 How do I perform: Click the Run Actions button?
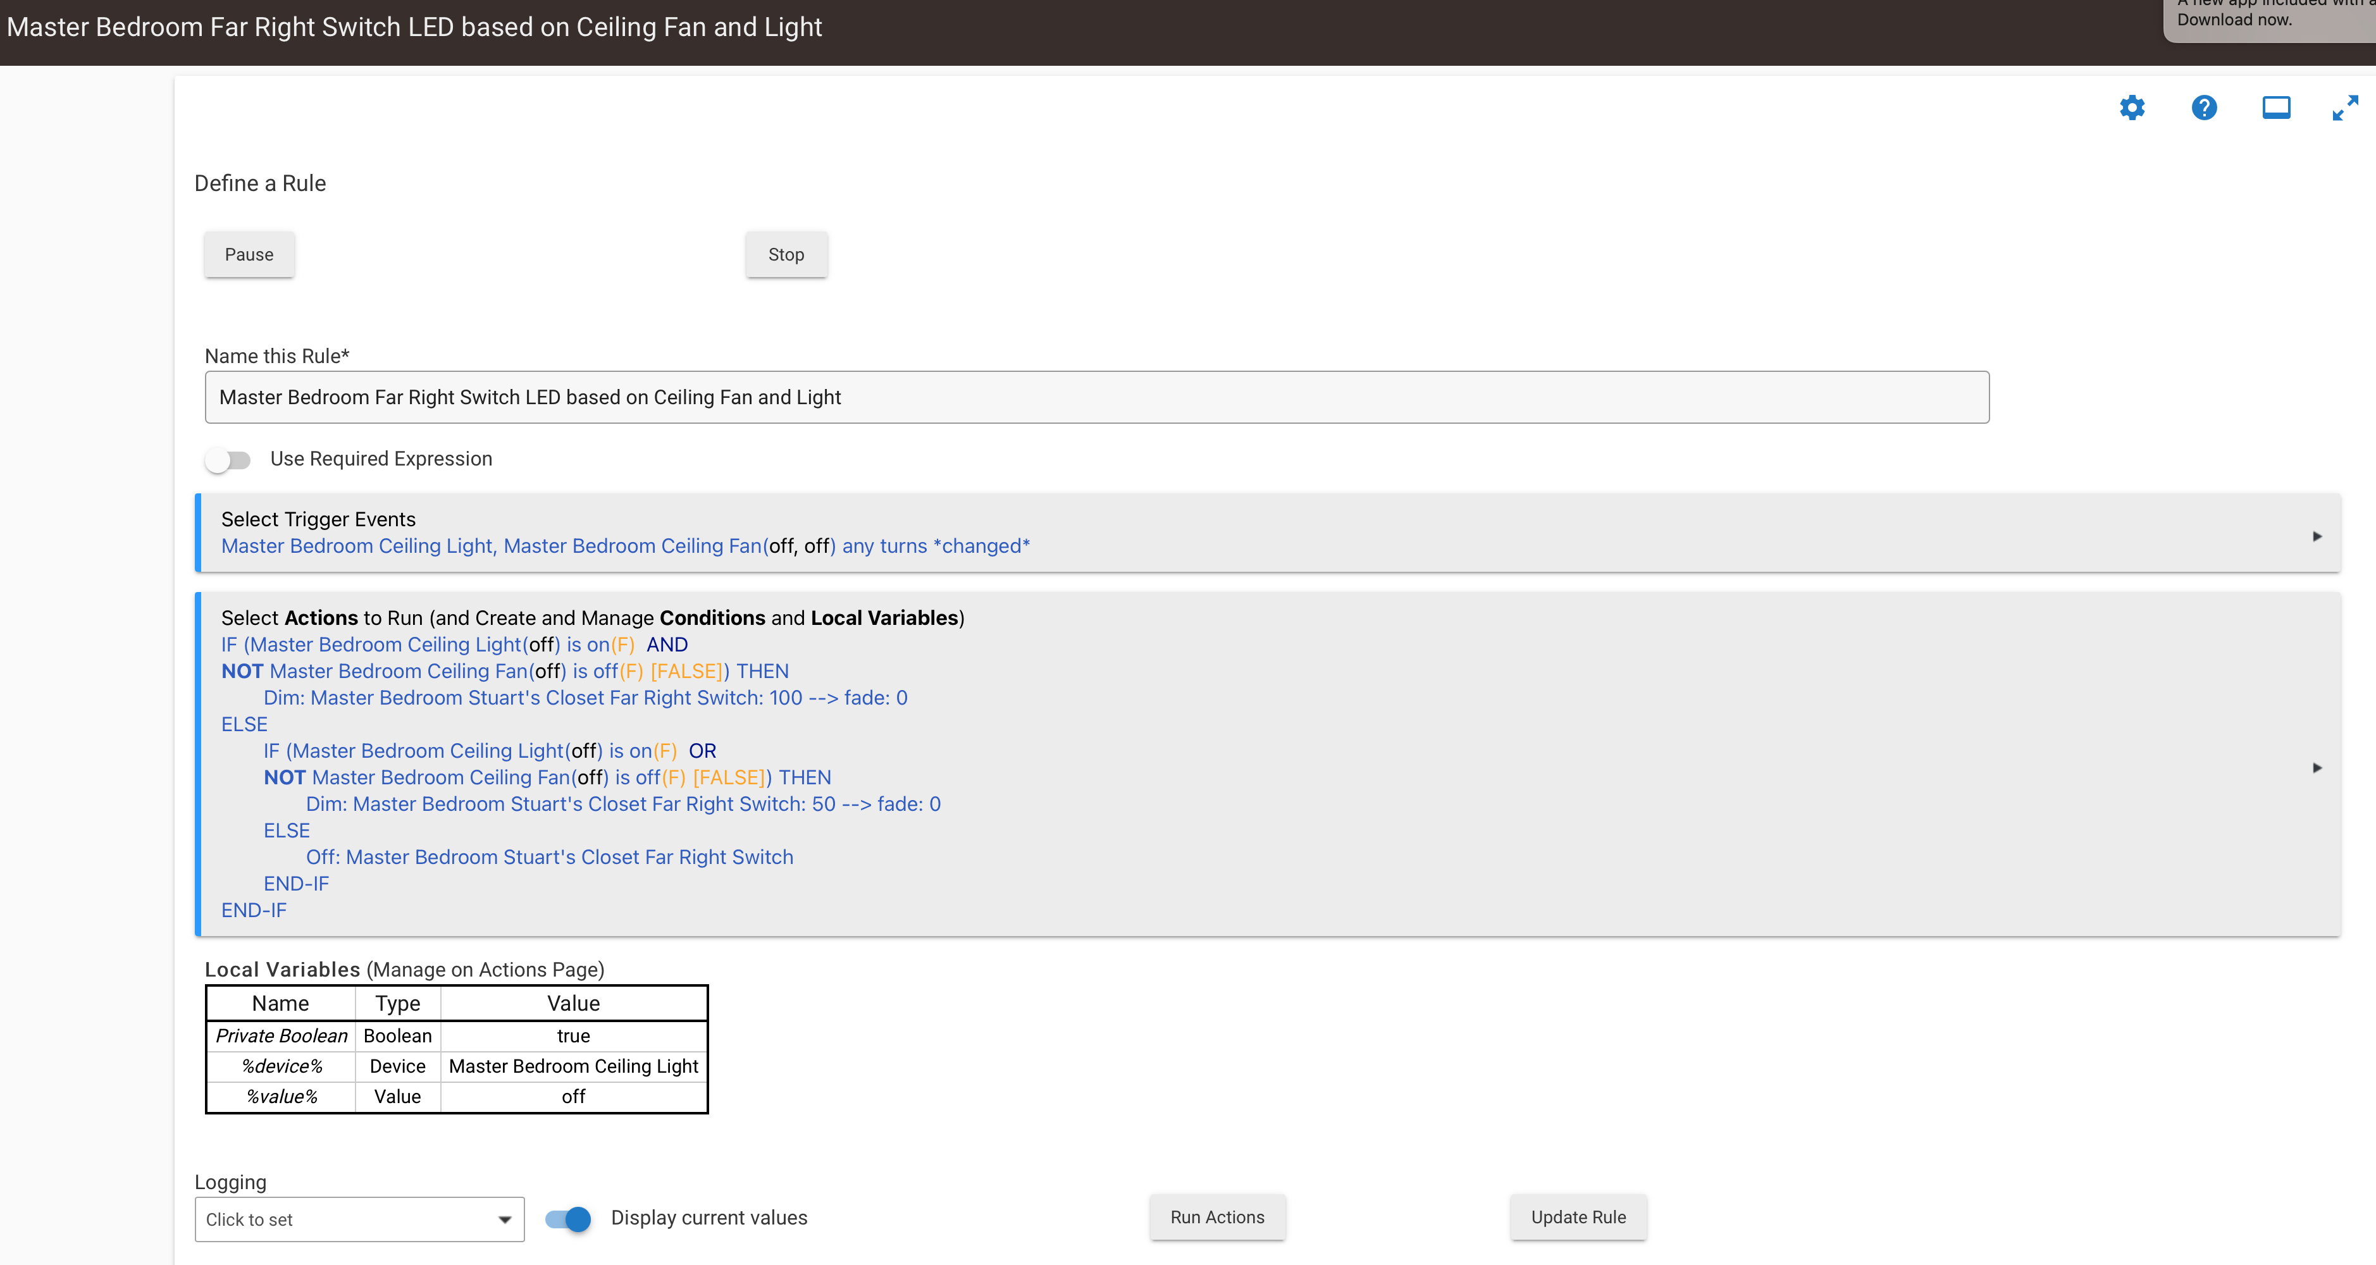(x=1216, y=1217)
